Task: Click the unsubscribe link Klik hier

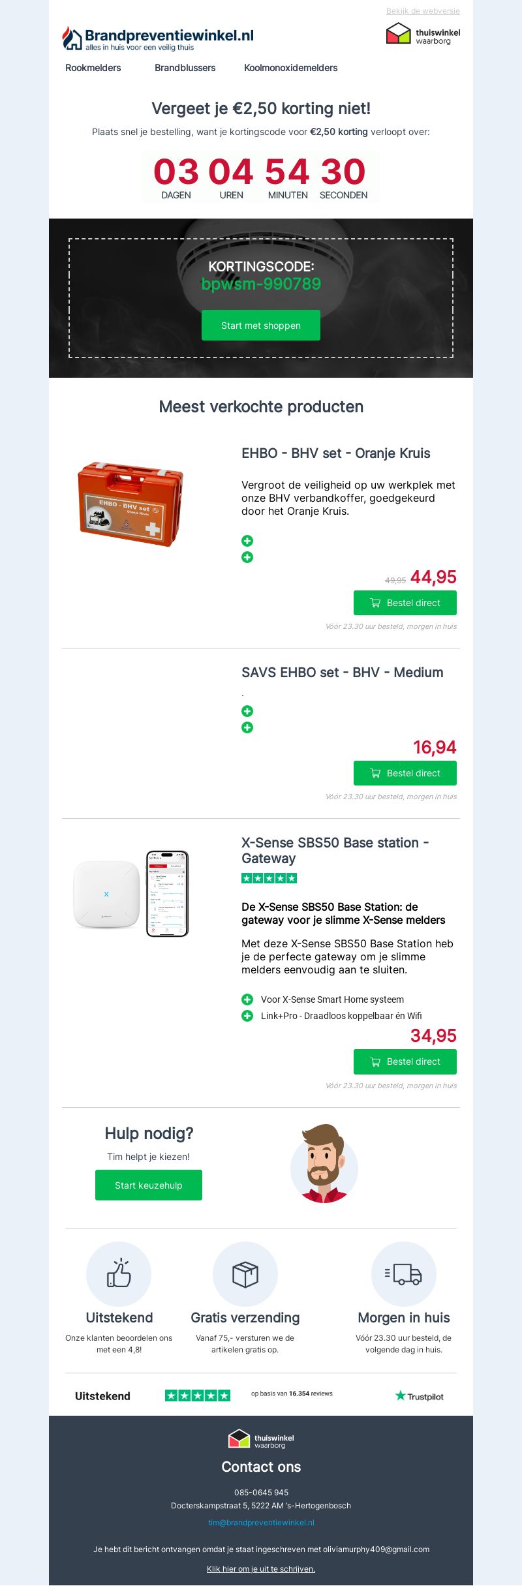Action: (261, 1569)
